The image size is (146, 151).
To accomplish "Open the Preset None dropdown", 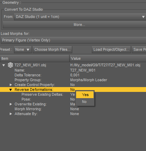I will point(23,50).
